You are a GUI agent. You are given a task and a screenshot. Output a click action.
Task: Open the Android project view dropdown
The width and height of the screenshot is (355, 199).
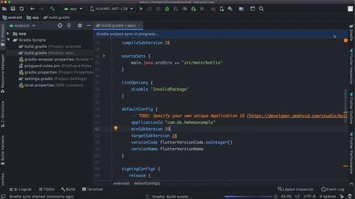(x=22, y=25)
